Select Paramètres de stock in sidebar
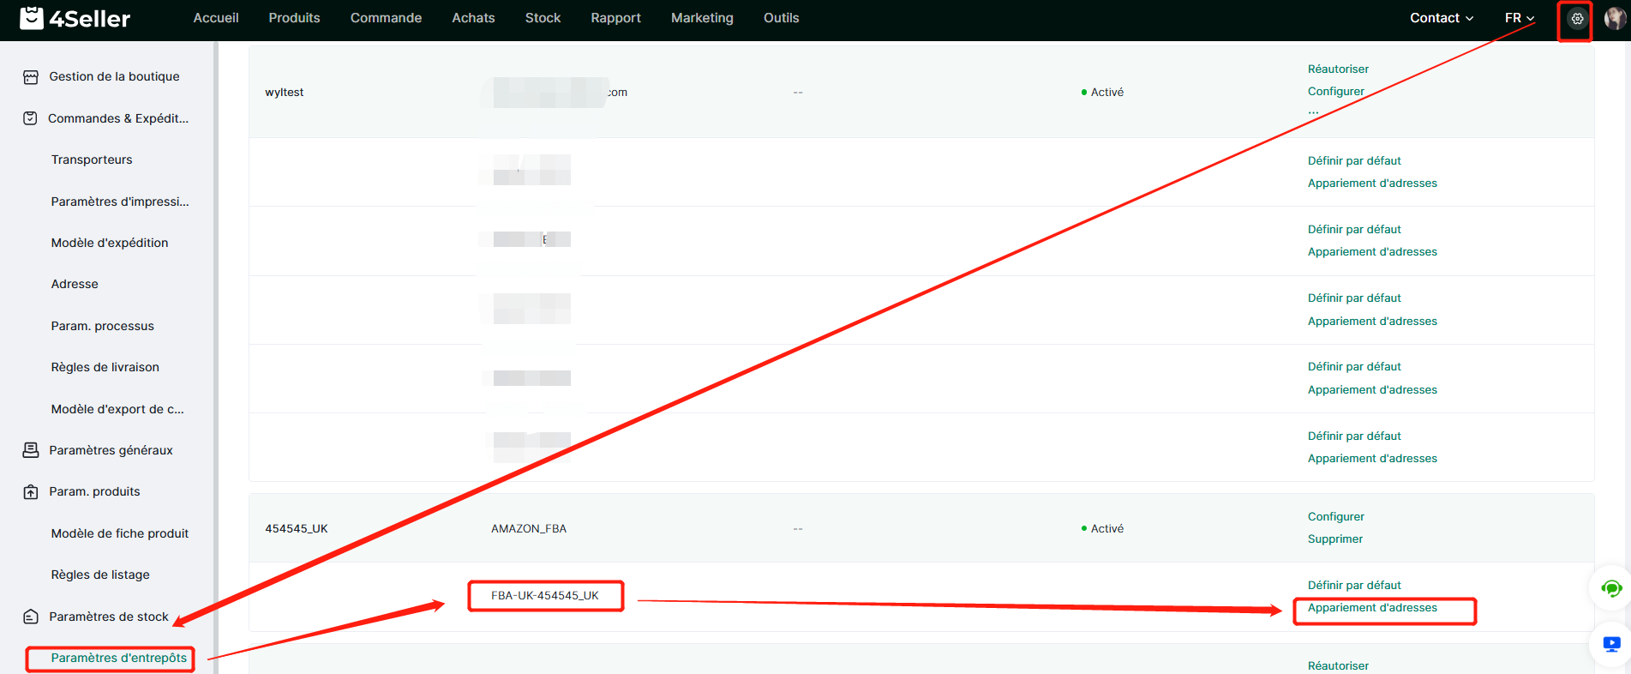Image resolution: width=1631 pixels, height=674 pixels. [107, 617]
